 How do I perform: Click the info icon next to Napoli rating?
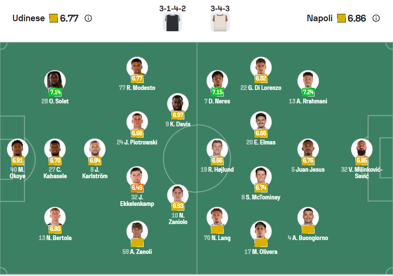(x=376, y=18)
